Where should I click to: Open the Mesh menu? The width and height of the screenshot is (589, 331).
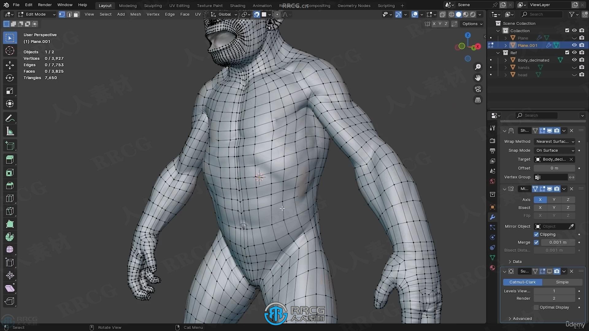[136, 14]
